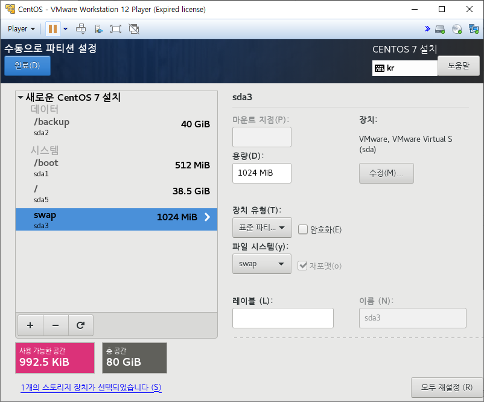Open the 장치 유형(T) device type dropdown

click(262, 228)
